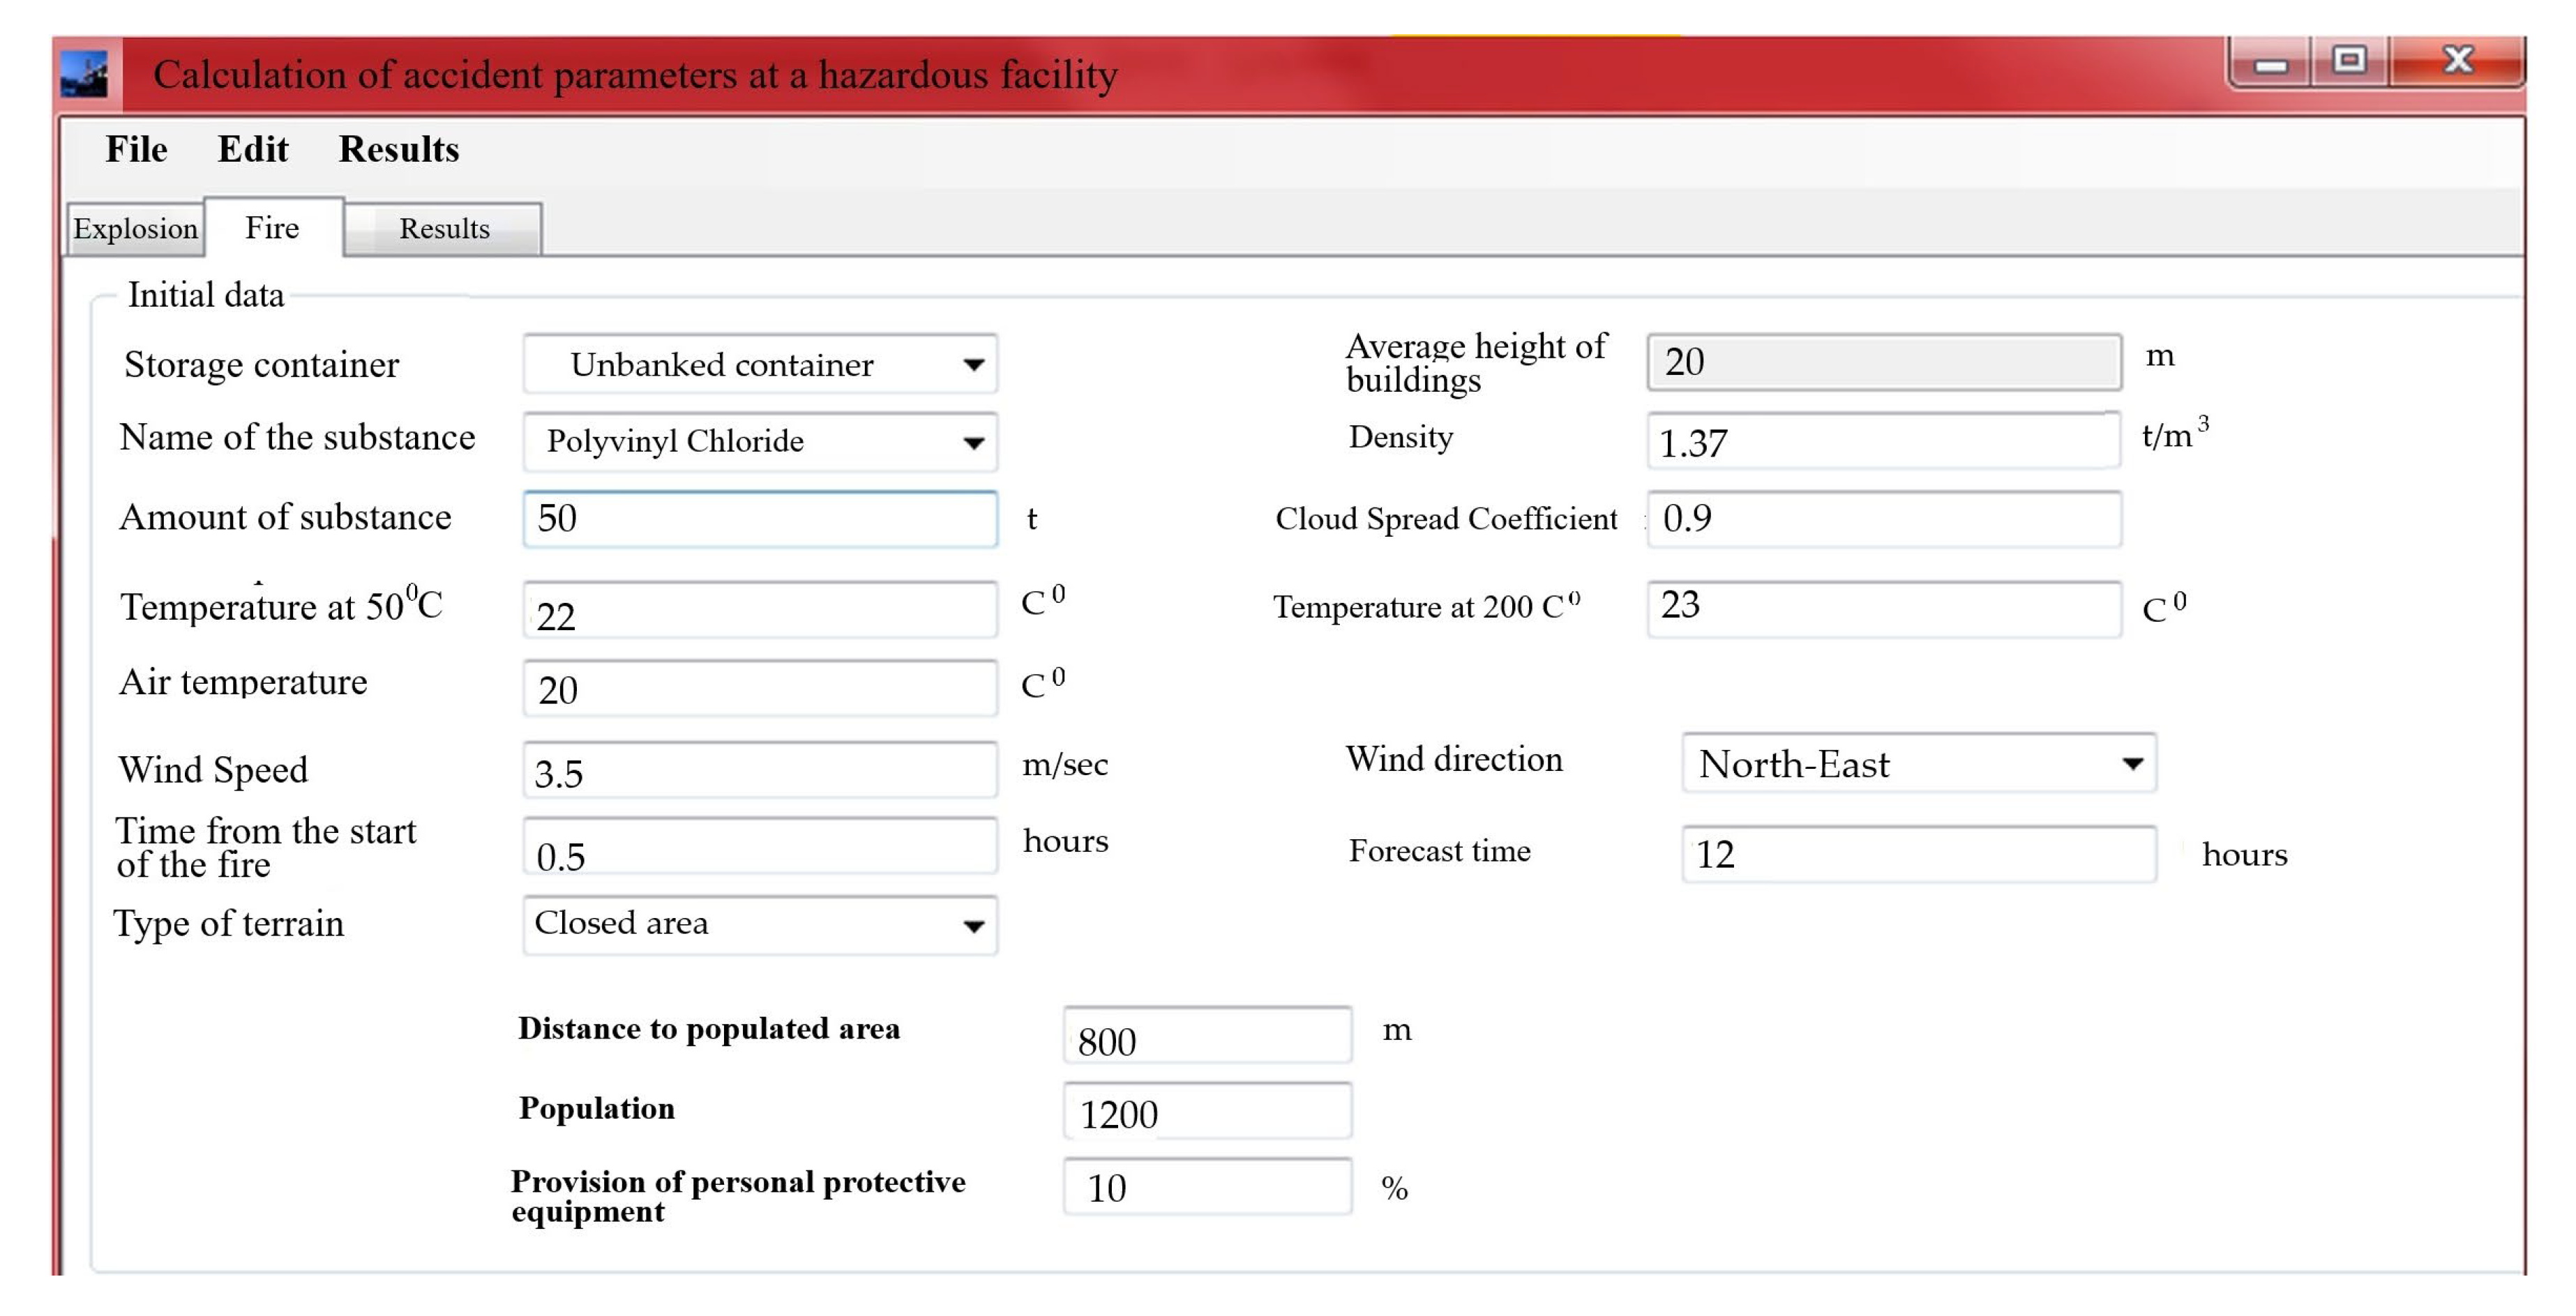Image resolution: width=2576 pixels, height=1316 pixels.
Task: Click the Population input field
Action: pyautogui.click(x=1207, y=1111)
